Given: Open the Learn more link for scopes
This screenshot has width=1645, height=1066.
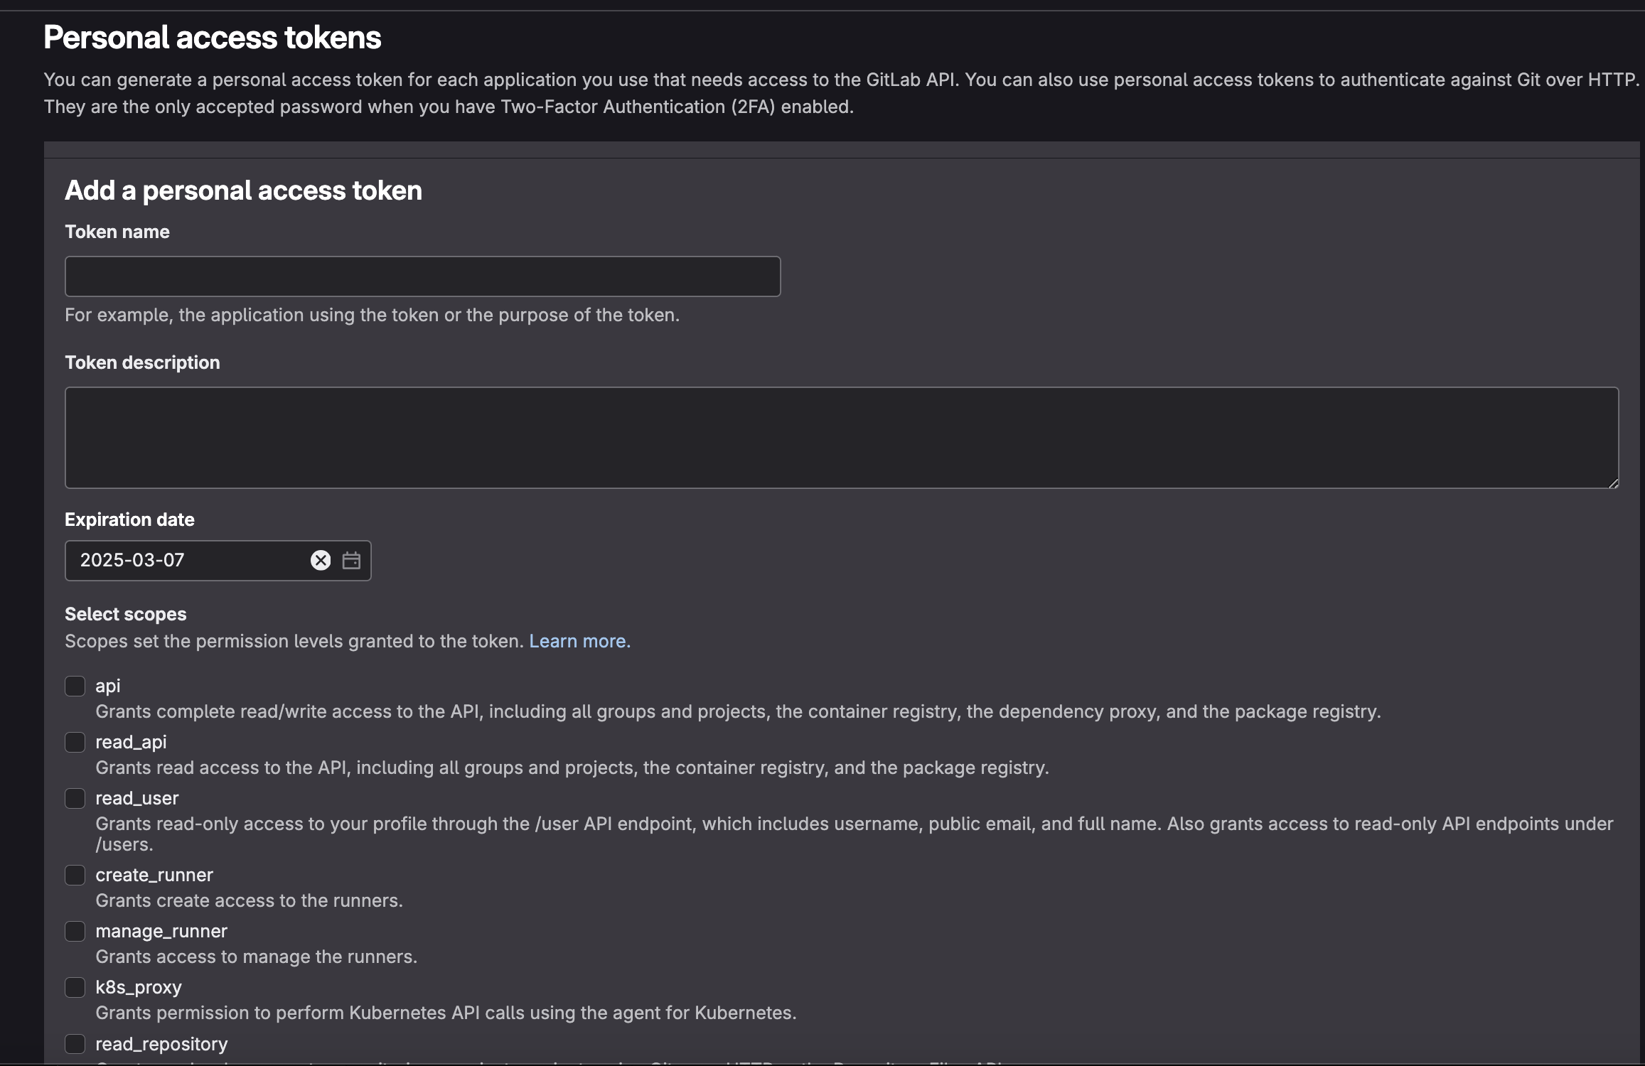Looking at the screenshot, I should (x=579, y=641).
